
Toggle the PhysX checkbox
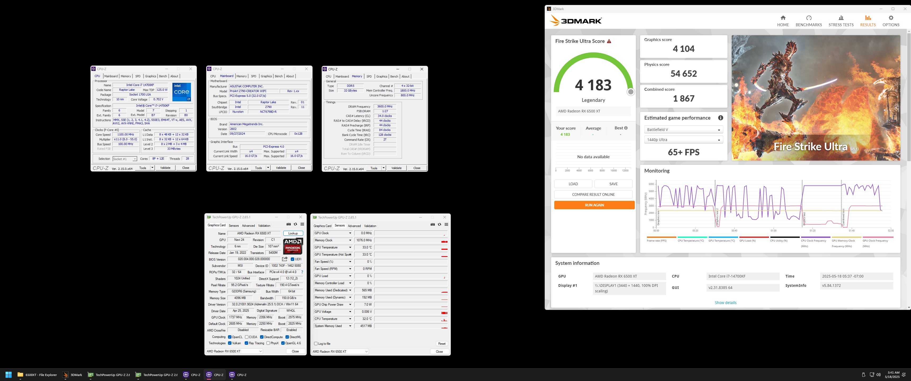268,343
